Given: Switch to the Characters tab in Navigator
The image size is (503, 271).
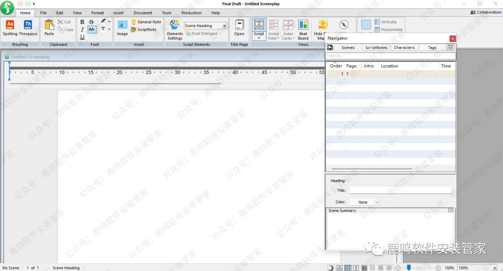Looking at the screenshot, I should coord(404,47).
